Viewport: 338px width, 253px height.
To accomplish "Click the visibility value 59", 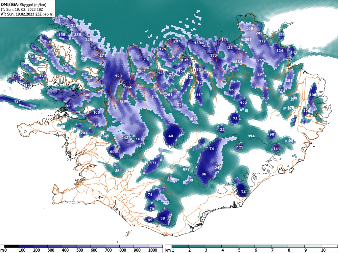I will (x=150, y=220).
